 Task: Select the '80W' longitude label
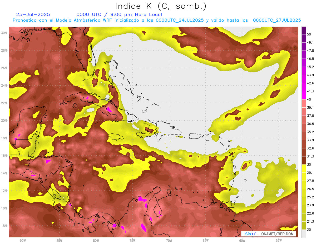(x=96, y=241)
